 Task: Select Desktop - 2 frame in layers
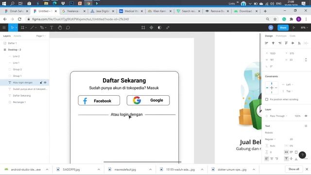click(15, 50)
